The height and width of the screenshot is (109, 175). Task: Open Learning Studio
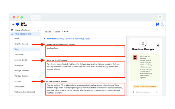click(x=21, y=60)
